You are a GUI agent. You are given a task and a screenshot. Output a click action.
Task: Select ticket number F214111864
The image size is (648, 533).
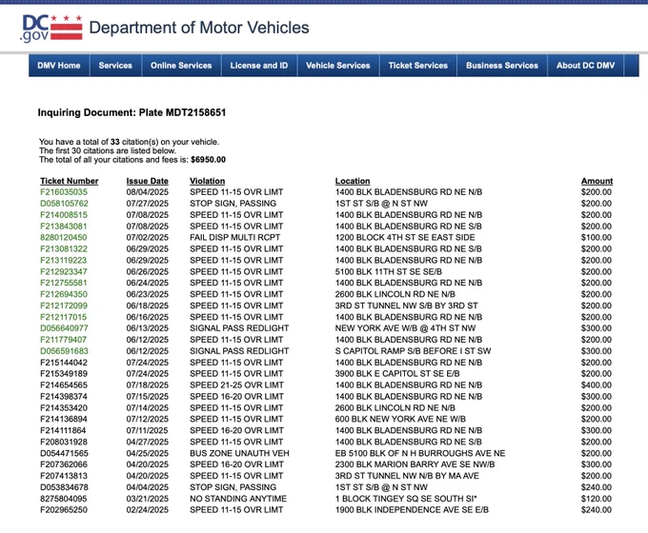(x=63, y=430)
